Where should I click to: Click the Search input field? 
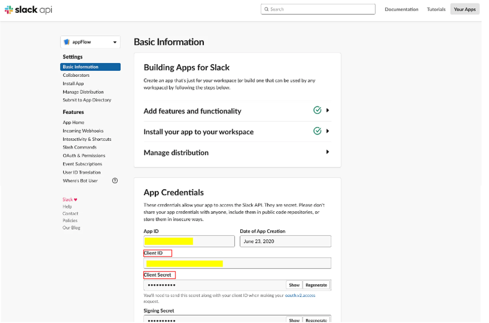318,9
